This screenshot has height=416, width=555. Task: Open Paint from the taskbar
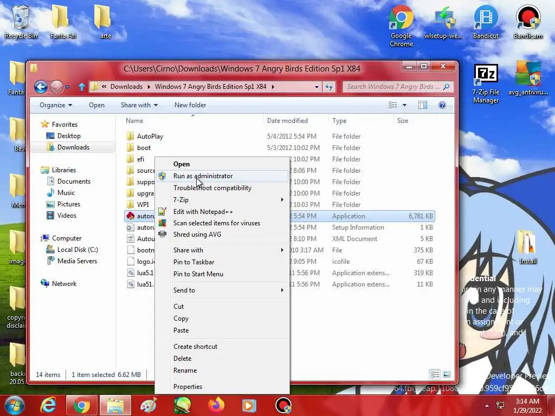tap(149, 405)
